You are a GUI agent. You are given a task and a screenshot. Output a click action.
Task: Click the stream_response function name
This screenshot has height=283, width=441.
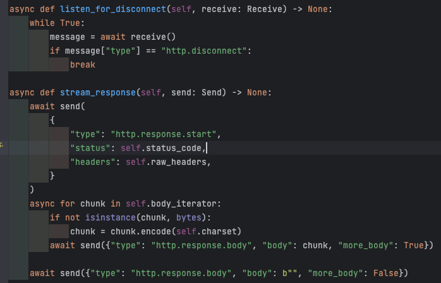[x=98, y=93]
